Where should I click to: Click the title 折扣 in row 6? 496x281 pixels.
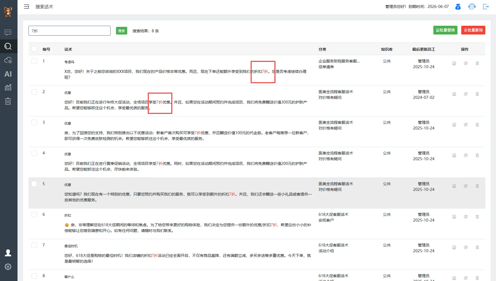(x=68, y=216)
